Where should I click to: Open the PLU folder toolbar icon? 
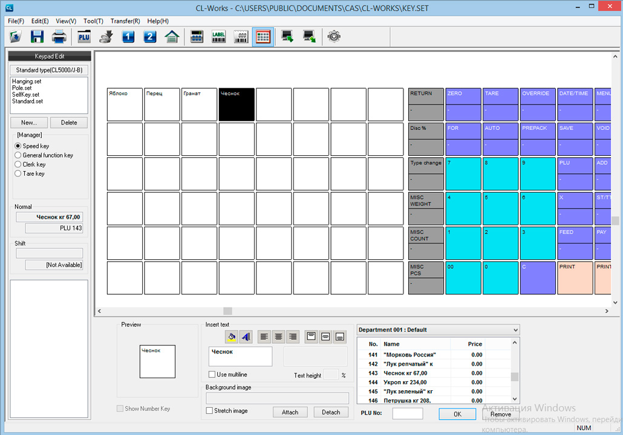click(x=84, y=37)
